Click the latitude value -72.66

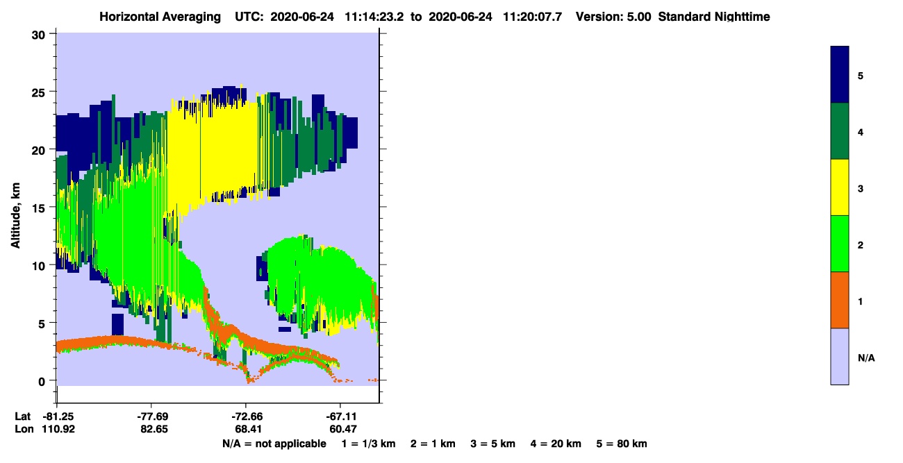coord(246,416)
